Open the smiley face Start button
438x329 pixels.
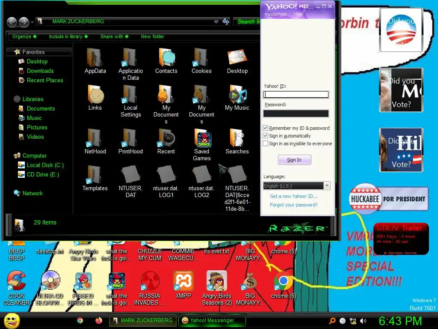pos(12,320)
